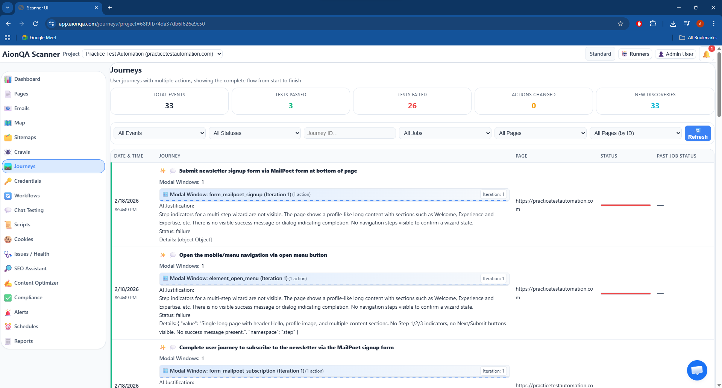Click the speech bubble icon beside open menu journey
The image size is (722, 388).
(x=173, y=255)
